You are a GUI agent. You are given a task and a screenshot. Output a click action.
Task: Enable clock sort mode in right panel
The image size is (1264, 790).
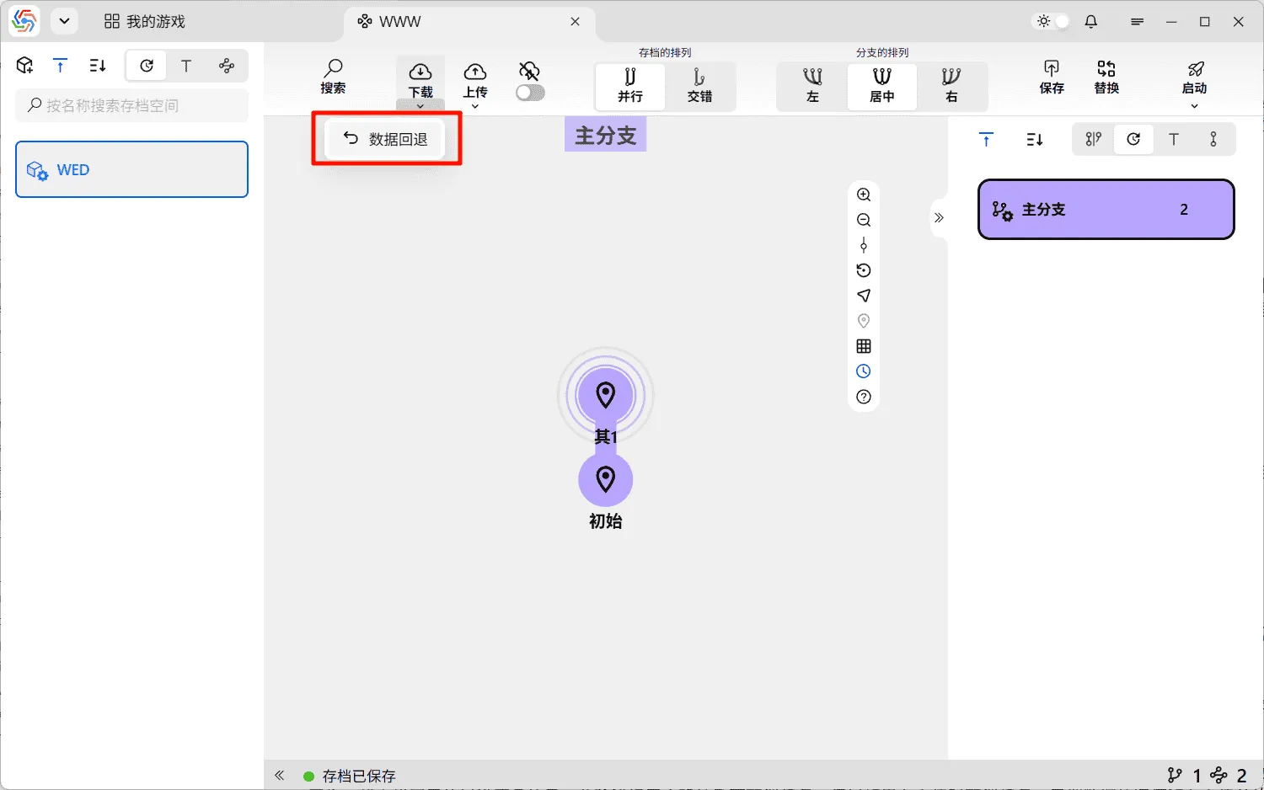(x=1133, y=139)
